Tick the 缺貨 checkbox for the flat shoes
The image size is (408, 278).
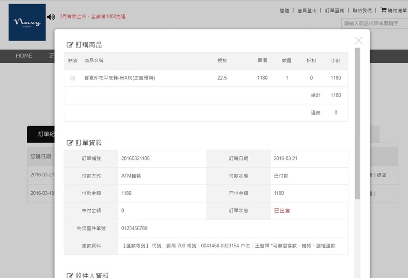pos(73,78)
